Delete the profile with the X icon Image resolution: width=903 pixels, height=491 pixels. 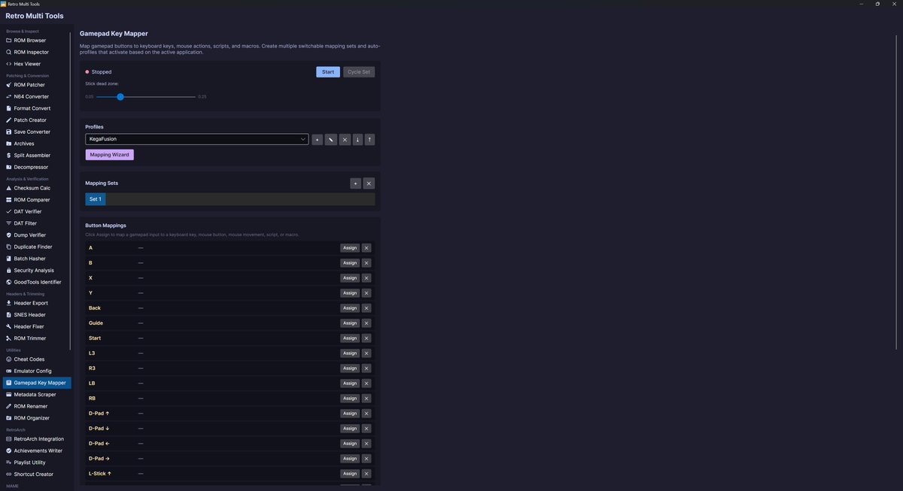pyautogui.click(x=345, y=139)
